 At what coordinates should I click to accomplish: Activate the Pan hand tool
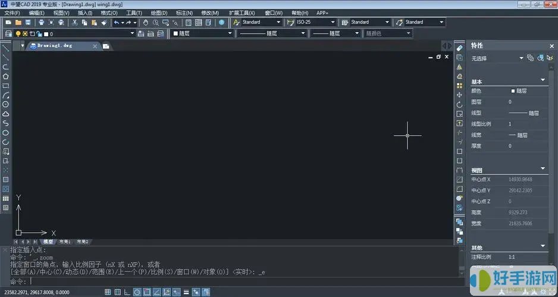146,22
